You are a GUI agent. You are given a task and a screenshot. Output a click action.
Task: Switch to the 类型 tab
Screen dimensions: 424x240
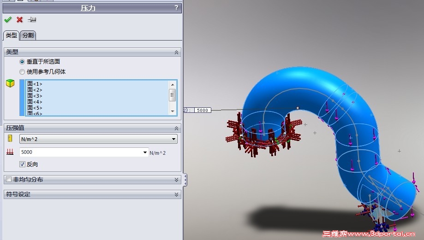click(11, 35)
